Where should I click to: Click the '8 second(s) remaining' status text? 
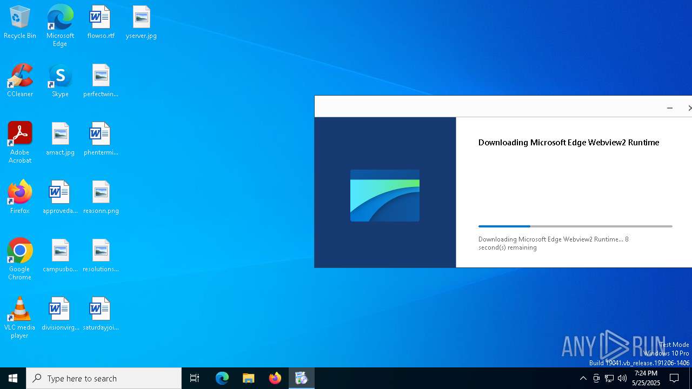tap(554, 243)
